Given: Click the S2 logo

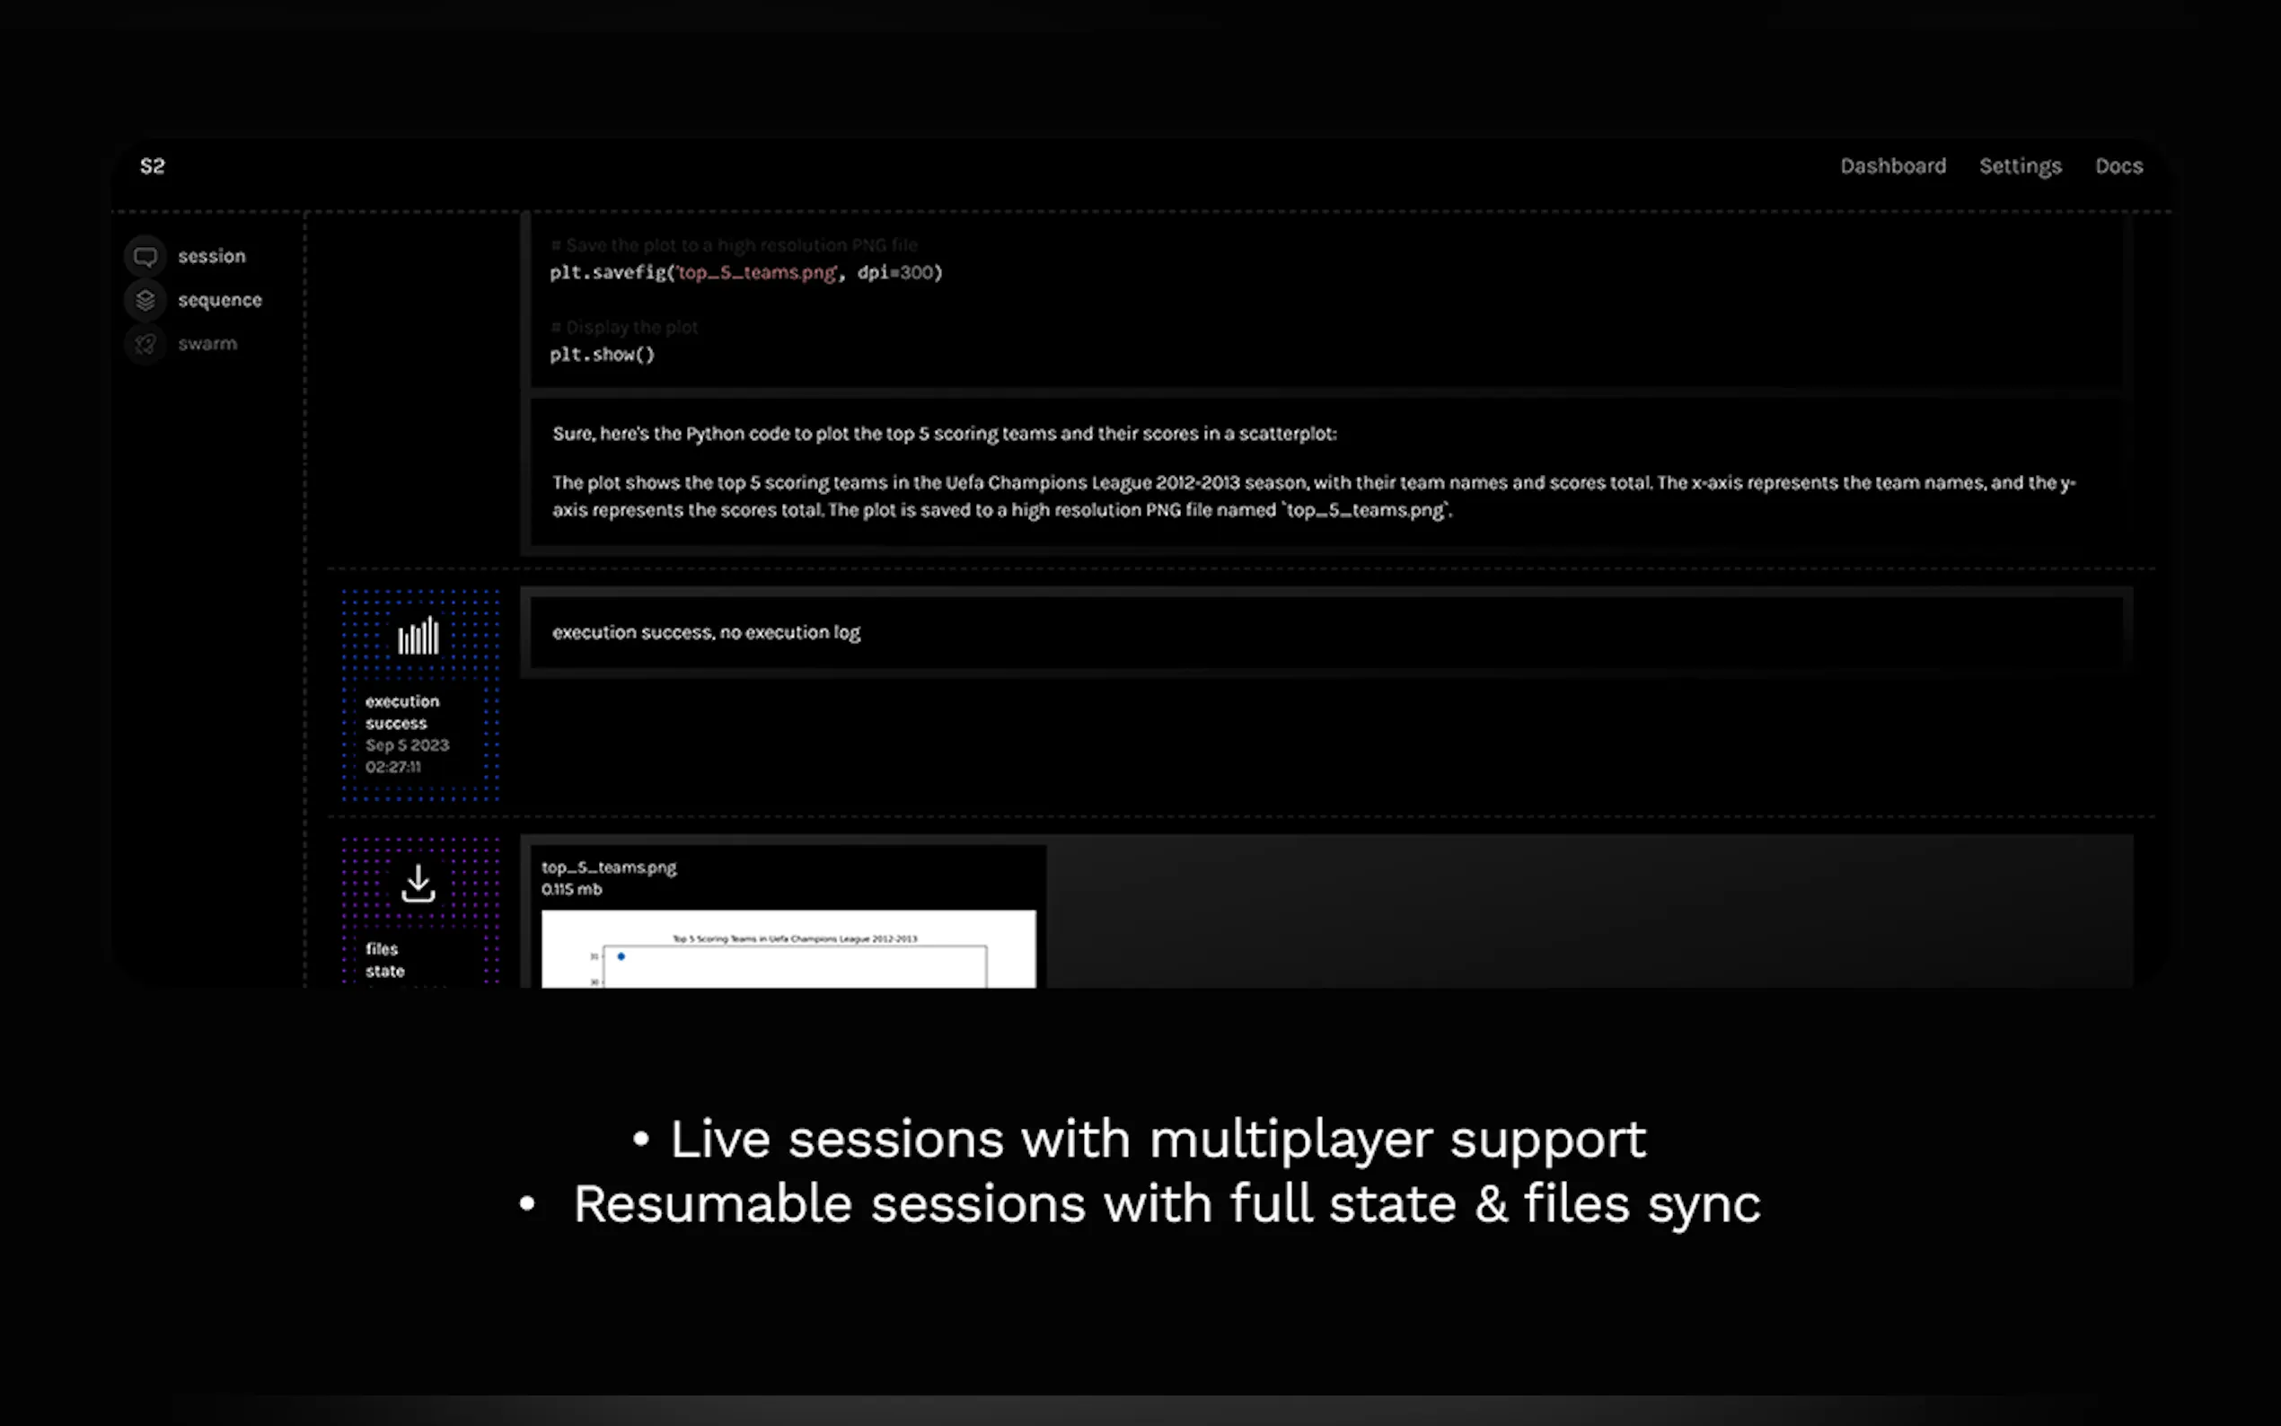Looking at the screenshot, I should (153, 166).
